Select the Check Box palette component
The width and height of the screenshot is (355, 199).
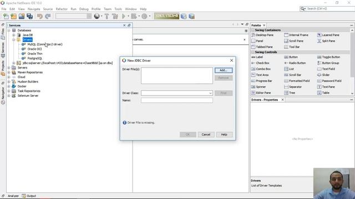[x=260, y=63]
